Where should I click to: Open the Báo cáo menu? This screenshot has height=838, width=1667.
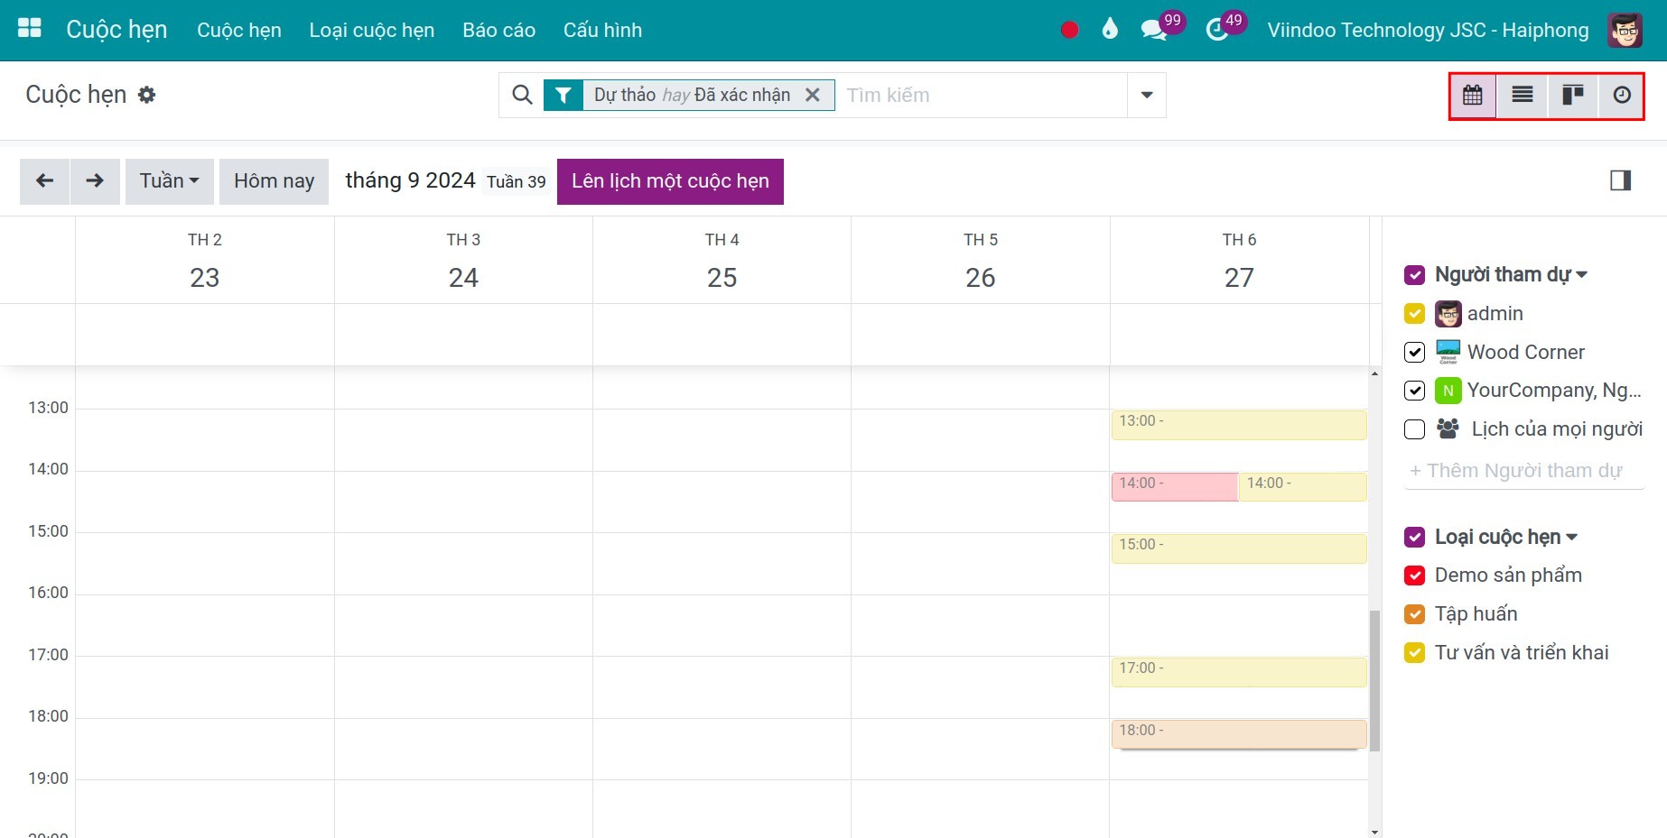coord(499,30)
